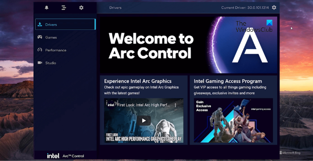Click 'Get VIP access' description text
The width and height of the screenshot is (313, 161).
pyautogui.click(x=230, y=90)
